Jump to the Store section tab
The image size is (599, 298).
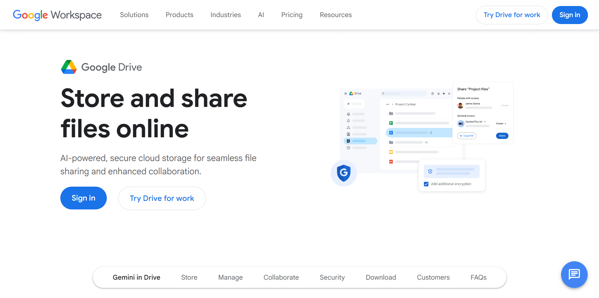(x=189, y=277)
